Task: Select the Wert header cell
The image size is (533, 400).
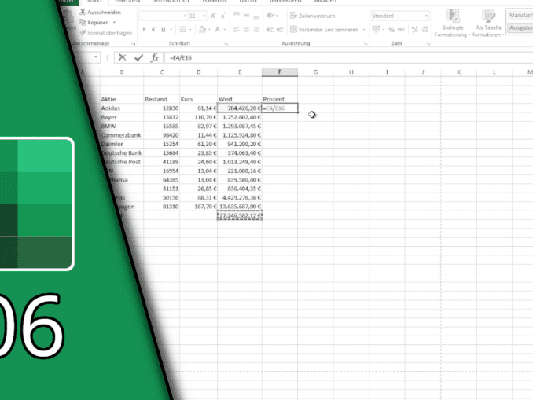Action: (x=240, y=99)
